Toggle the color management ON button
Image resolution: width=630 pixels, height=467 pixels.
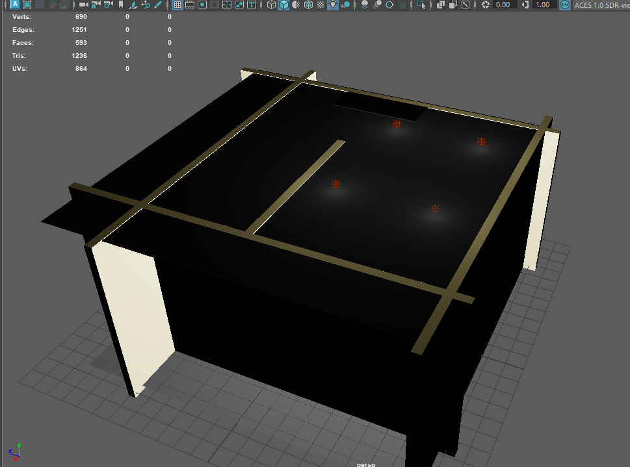coord(564,5)
